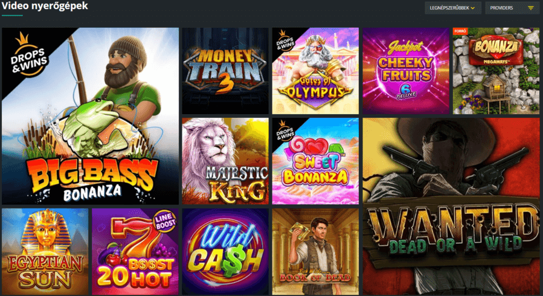The width and height of the screenshot is (543, 296).
Task: Select the Cheeky Fruits 6 Deluxe tile
Action: 406,71
